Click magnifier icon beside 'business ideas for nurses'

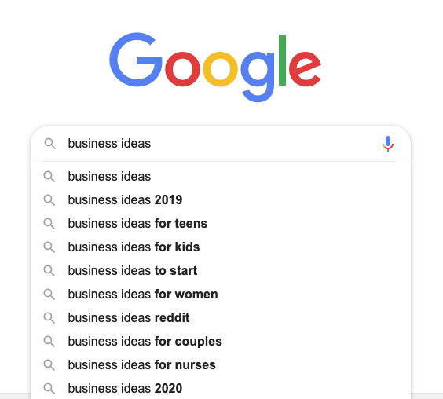pyautogui.click(x=49, y=364)
